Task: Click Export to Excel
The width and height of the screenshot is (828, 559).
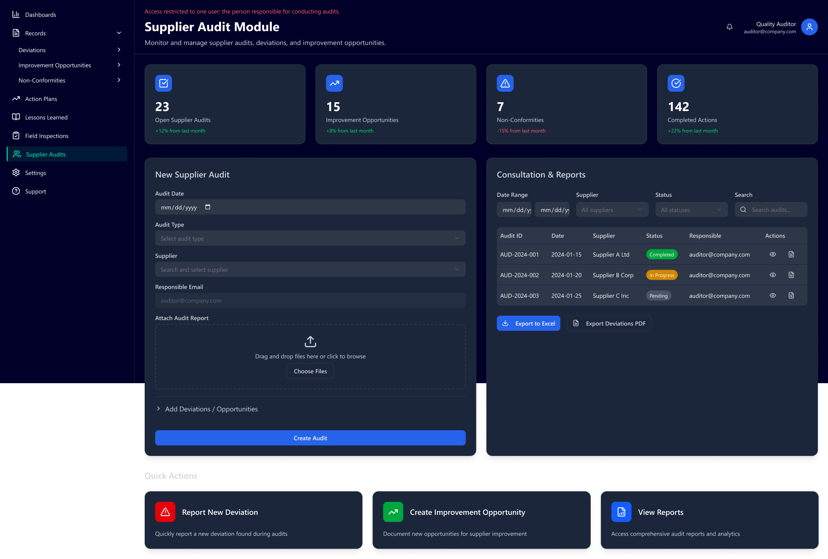Action: (x=528, y=323)
